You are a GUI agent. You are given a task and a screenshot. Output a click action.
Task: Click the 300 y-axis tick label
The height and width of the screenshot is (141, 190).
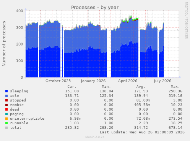pyautogui.click(x=19, y=27)
